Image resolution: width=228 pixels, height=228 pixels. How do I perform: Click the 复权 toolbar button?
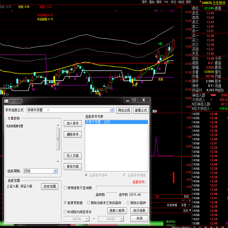click(x=144, y=2)
